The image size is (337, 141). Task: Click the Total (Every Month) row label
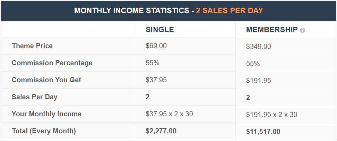(x=44, y=131)
